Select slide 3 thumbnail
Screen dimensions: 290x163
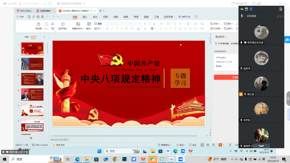pyautogui.click(x=32, y=79)
